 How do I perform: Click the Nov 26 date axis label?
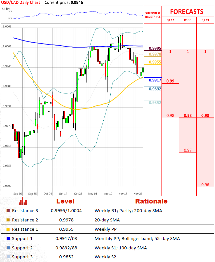click(138, 194)
